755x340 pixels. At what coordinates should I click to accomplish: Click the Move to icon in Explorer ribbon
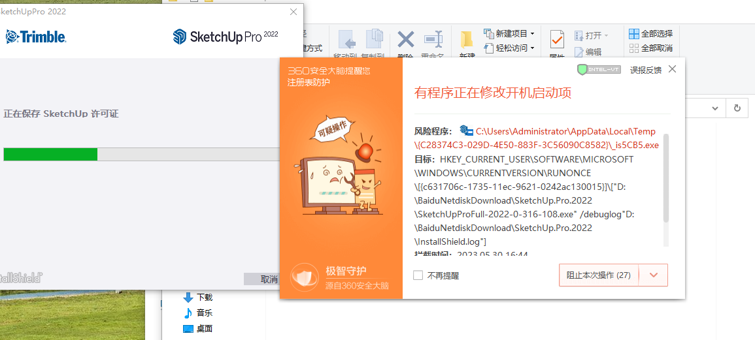pos(347,40)
